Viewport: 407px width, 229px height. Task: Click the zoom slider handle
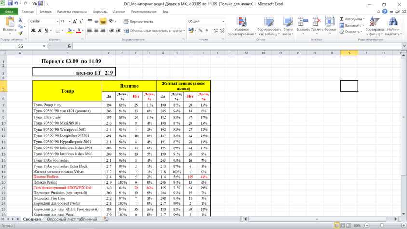[382, 225]
